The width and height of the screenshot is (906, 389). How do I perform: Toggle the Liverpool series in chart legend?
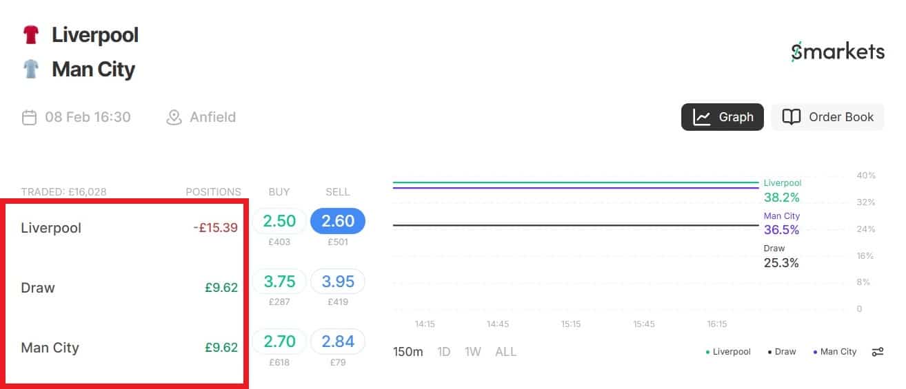pos(728,352)
